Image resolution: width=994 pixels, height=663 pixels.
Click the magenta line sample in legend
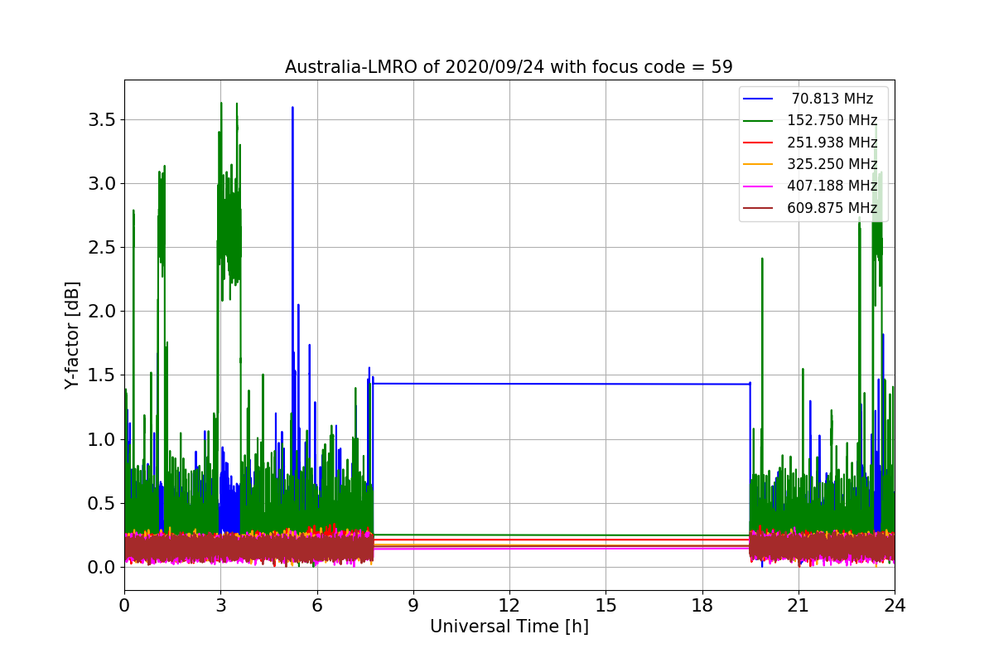(x=759, y=186)
